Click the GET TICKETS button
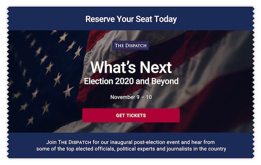Viewport: 261px width, 165px height. click(x=131, y=115)
